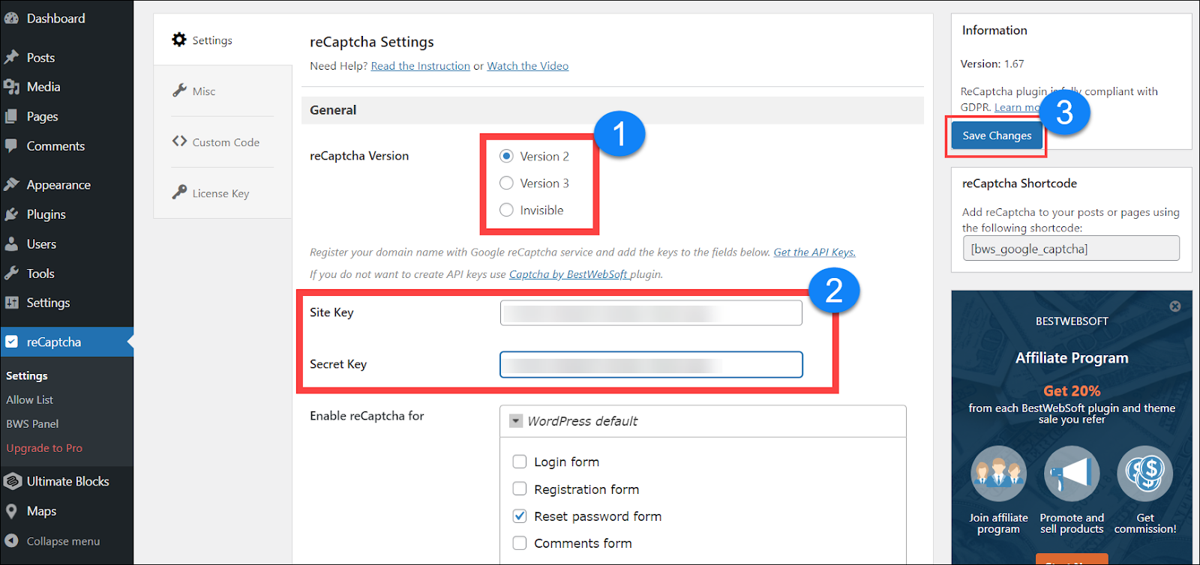Open the Custom Code tab

click(x=225, y=142)
